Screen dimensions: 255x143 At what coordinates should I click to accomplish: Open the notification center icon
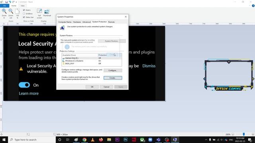pos(250,139)
